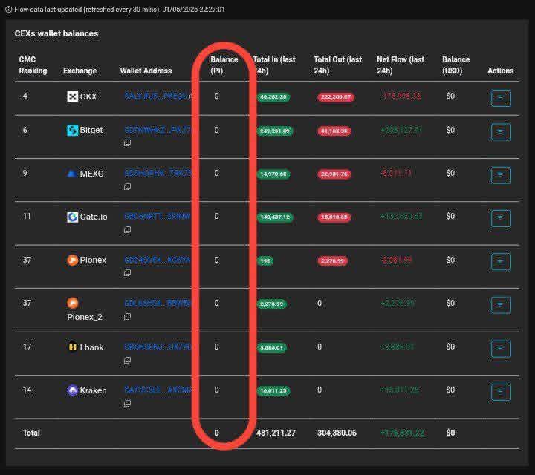
Task: Open the Bitget wallet address link
Action: [x=158, y=130]
